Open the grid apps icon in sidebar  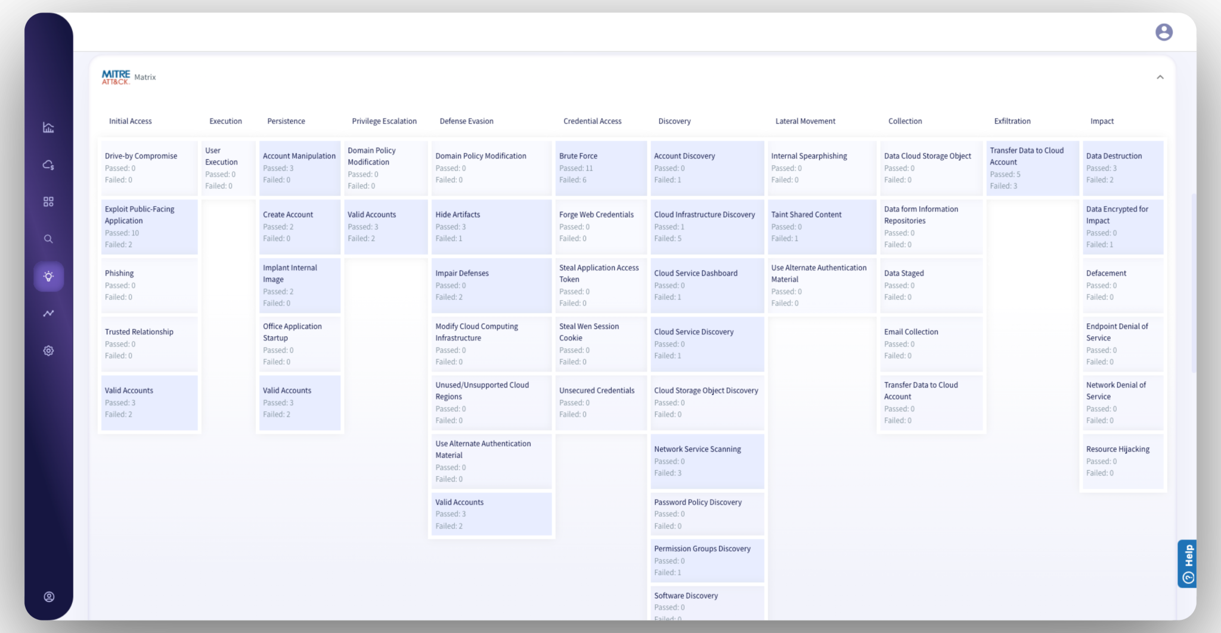click(x=48, y=202)
